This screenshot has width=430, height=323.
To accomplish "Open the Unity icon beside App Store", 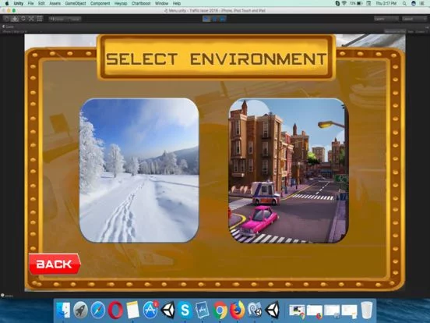I will (x=167, y=310).
